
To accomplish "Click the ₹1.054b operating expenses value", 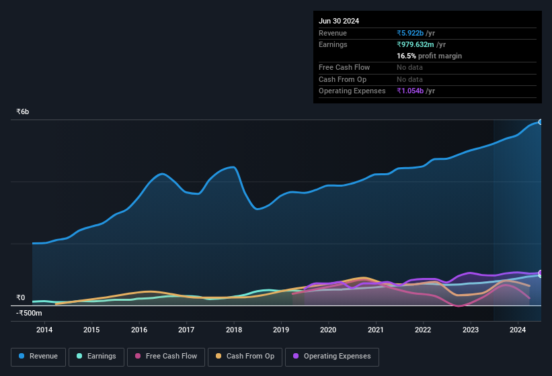I will 410,91.
